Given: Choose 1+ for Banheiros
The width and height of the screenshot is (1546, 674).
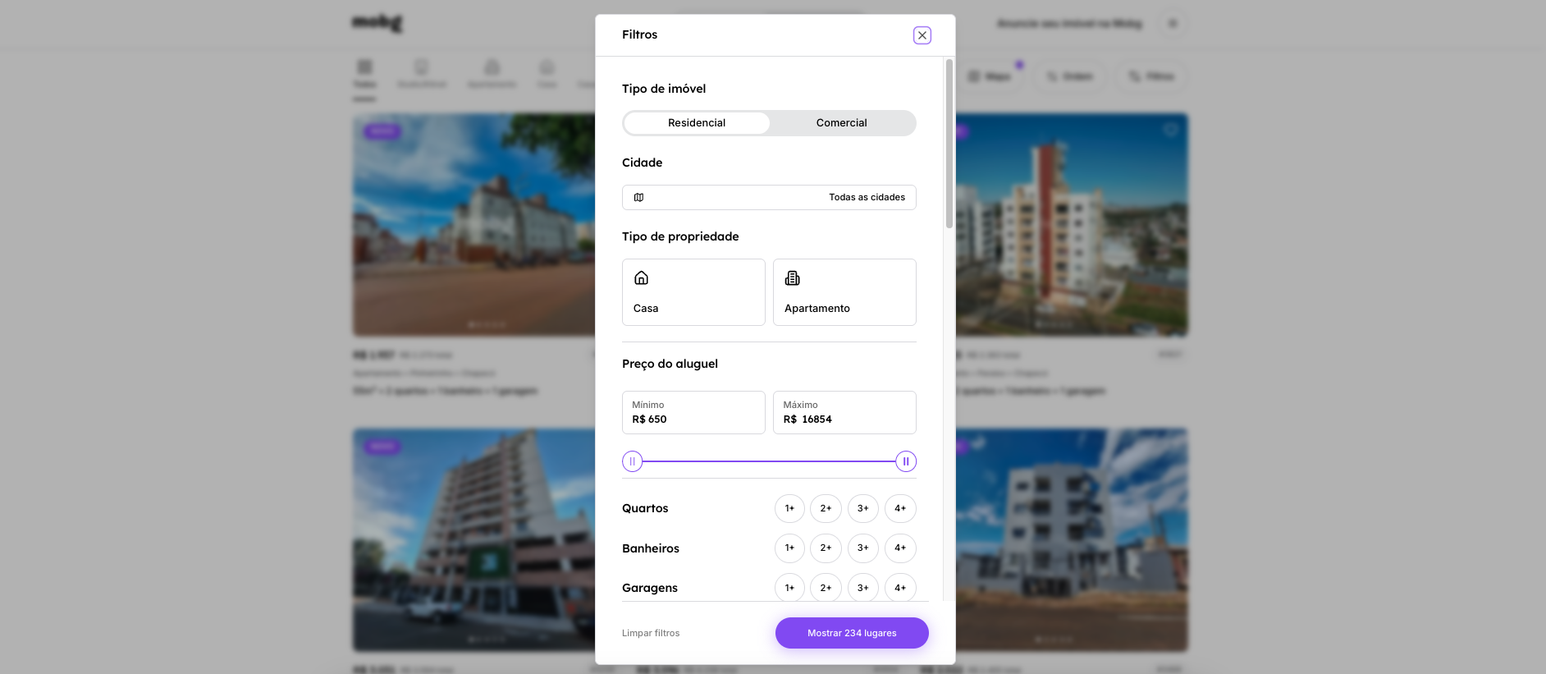Looking at the screenshot, I should click(789, 548).
